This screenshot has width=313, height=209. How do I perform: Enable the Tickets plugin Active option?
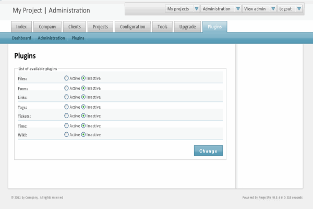pos(66,116)
